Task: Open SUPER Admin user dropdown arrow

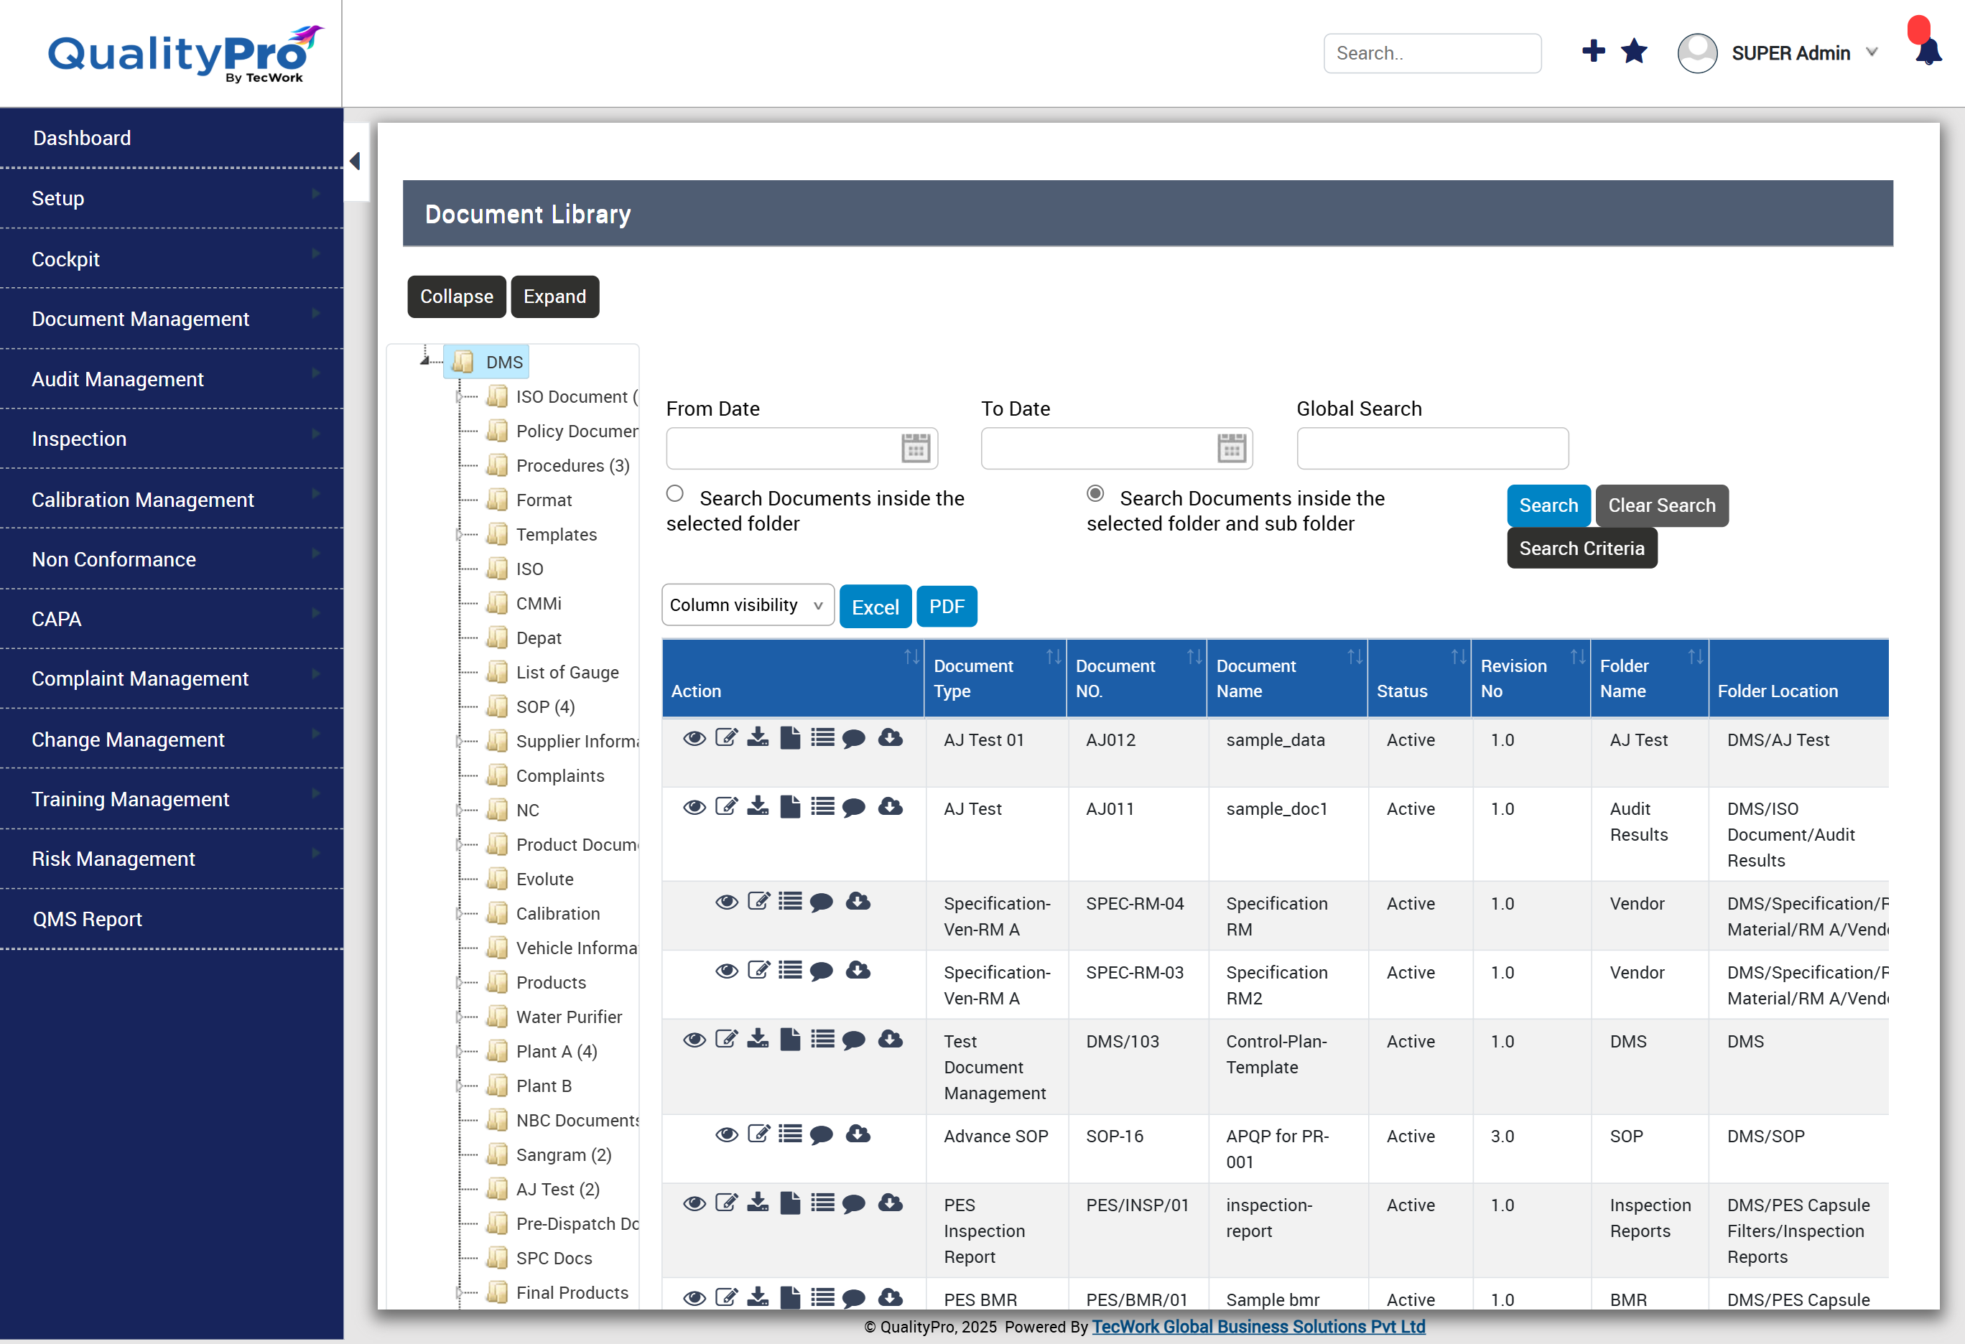Action: (x=1872, y=52)
